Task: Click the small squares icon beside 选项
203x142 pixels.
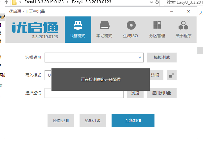Action: [x=172, y=75]
